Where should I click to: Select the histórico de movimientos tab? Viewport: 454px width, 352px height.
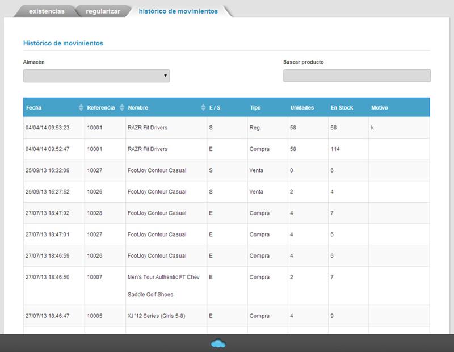pyautogui.click(x=178, y=11)
